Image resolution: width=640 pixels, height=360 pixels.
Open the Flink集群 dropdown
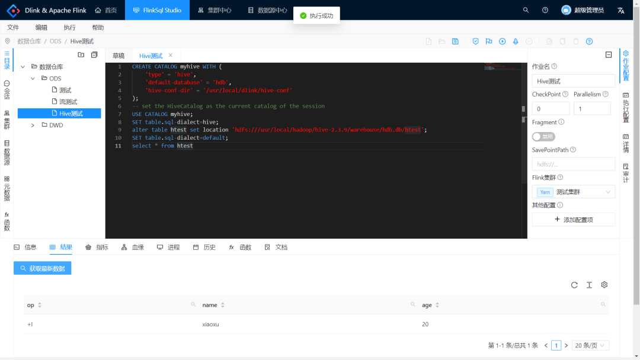point(574,192)
